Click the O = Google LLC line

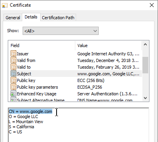tap(23, 117)
